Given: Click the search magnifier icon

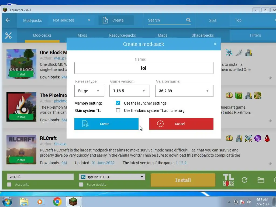Looking at the screenshot, I should tap(188, 20).
